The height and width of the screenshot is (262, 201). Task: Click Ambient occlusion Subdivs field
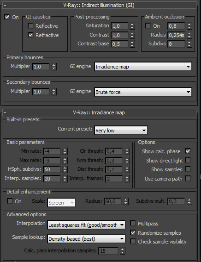[x=176, y=44]
